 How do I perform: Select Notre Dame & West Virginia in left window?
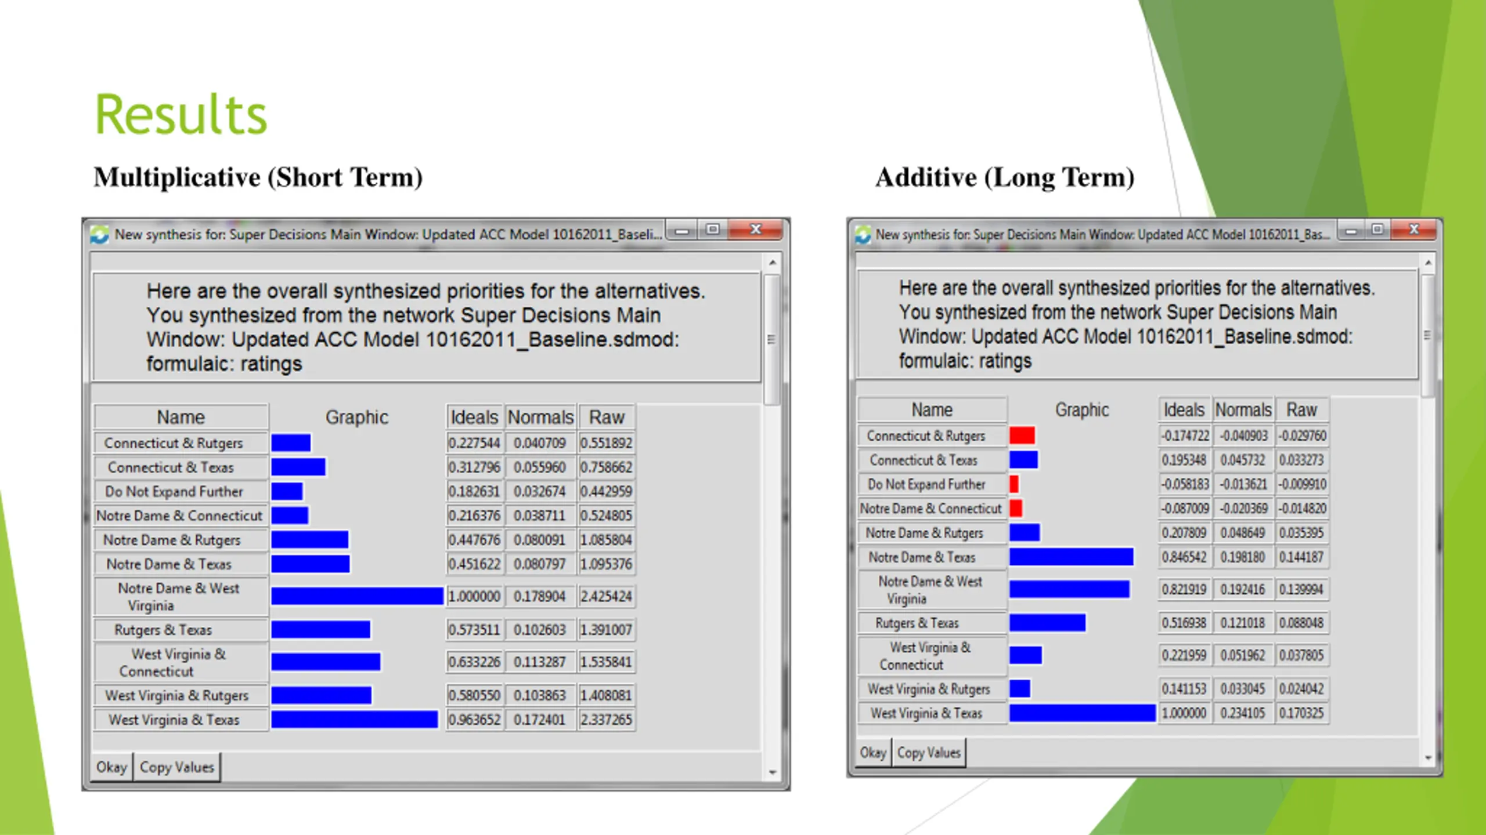click(x=181, y=597)
